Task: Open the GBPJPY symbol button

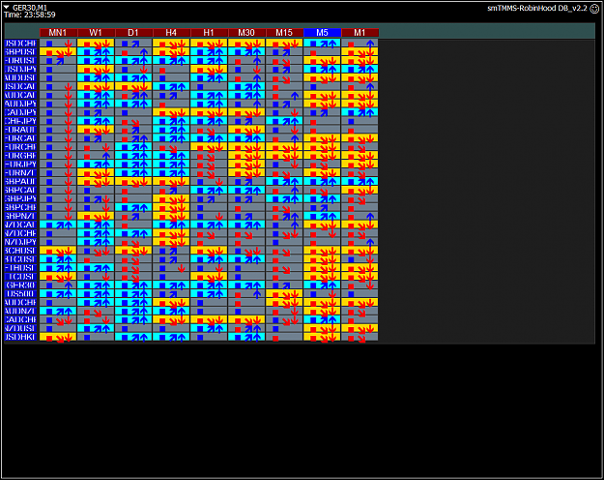Action: (21, 198)
